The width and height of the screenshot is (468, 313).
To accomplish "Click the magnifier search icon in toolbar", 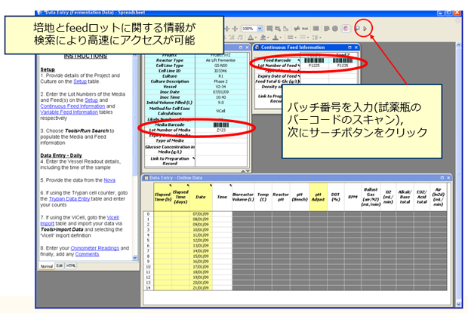I will (357, 29).
